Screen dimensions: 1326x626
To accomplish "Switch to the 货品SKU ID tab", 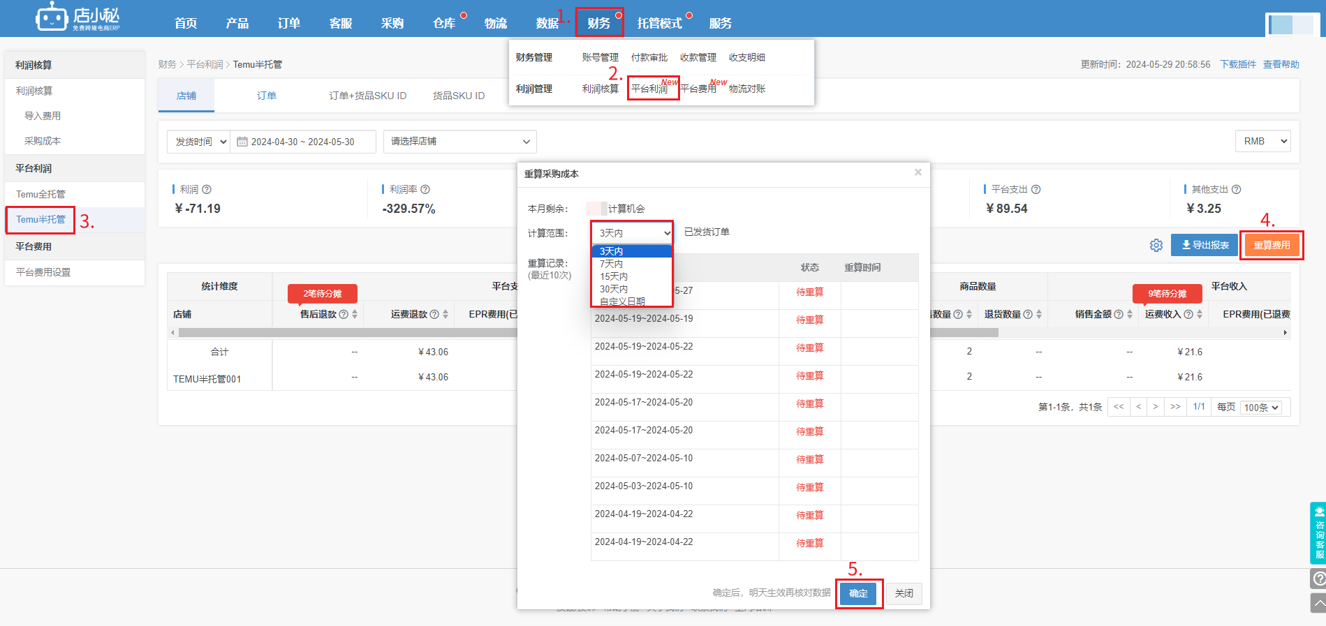I will 459,96.
